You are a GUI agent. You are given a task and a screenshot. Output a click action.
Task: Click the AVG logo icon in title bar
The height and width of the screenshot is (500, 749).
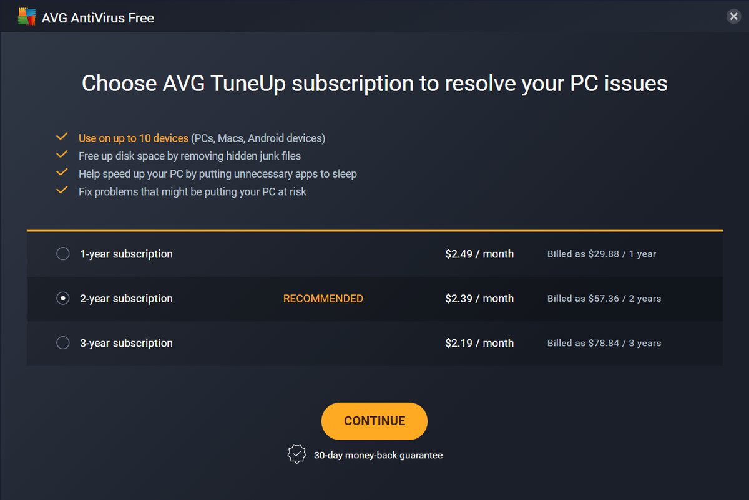[x=26, y=17]
